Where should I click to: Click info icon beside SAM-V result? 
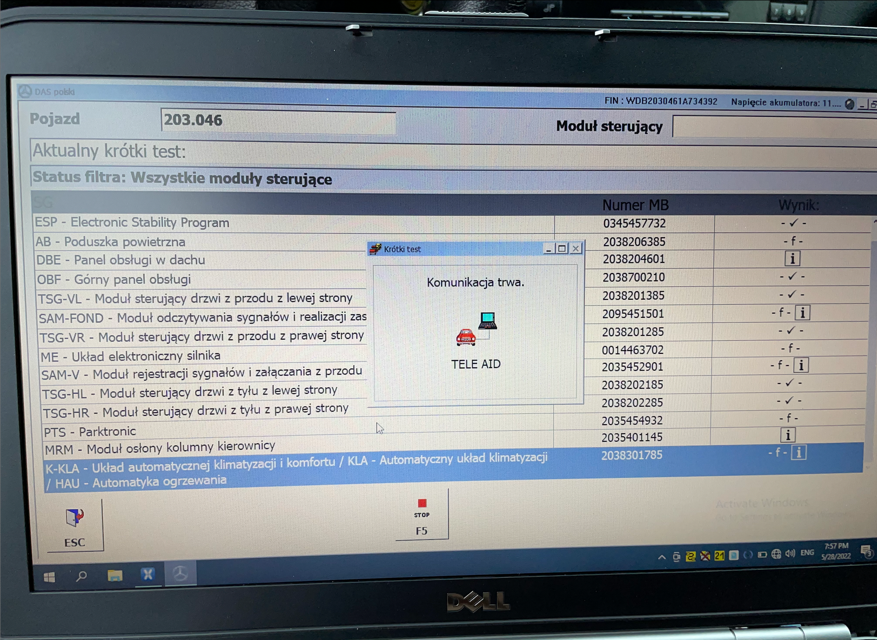coord(801,365)
